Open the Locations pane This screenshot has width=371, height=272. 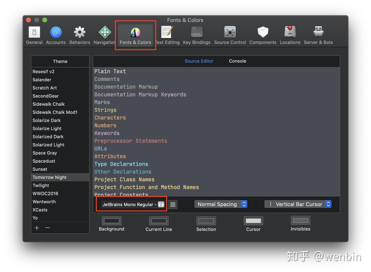tap(290, 36)
